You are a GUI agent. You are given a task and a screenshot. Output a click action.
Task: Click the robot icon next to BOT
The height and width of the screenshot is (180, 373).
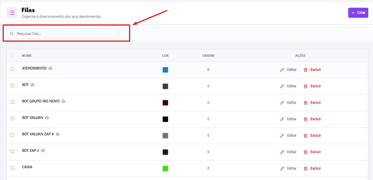(32, 85)
